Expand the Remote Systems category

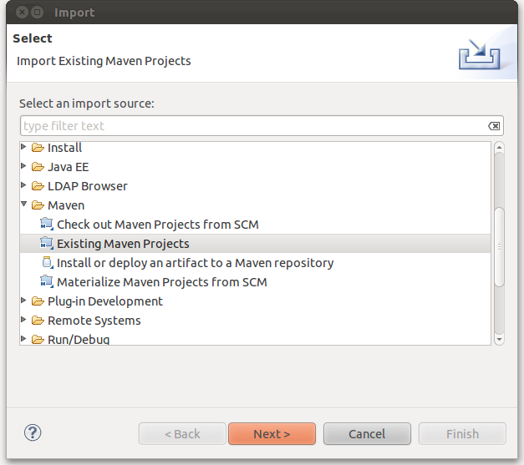pos(24,321)
